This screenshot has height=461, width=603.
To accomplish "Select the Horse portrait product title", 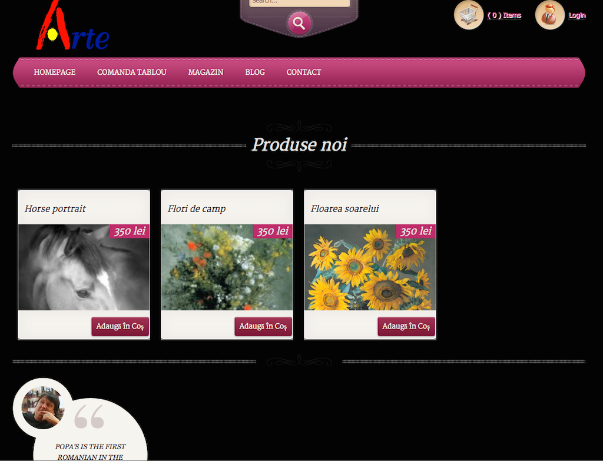I will pyautogui.click(x=55, y=209).
